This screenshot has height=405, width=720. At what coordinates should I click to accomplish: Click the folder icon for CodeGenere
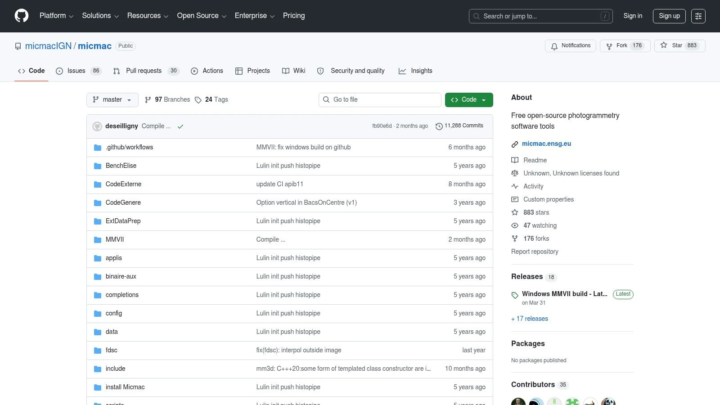point(98,203)
